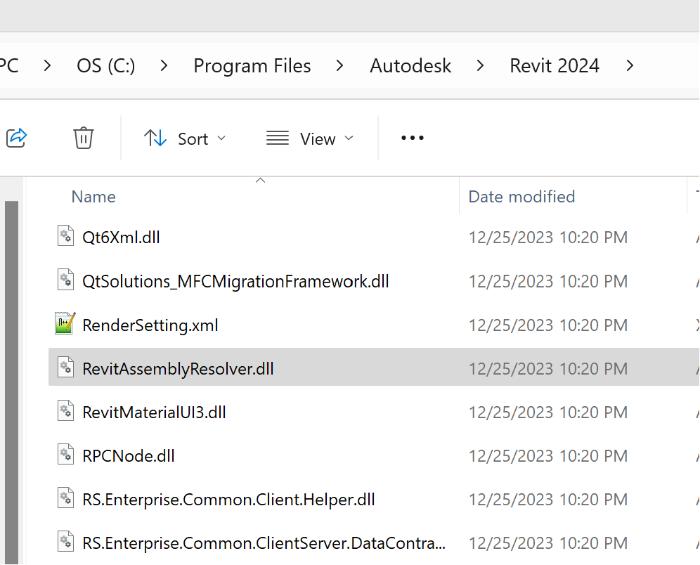Image resolution: width=700 pixels, height=565 pixels.
Task: Select RevitMaterialUI3.dll file name
Action: pos(154,413)
